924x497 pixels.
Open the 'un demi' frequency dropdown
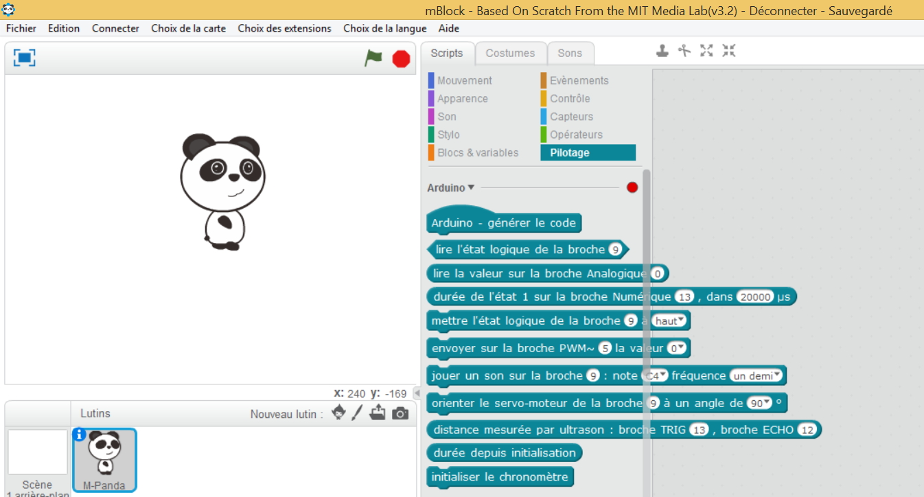pyautogui.click(x=756, y=375)
